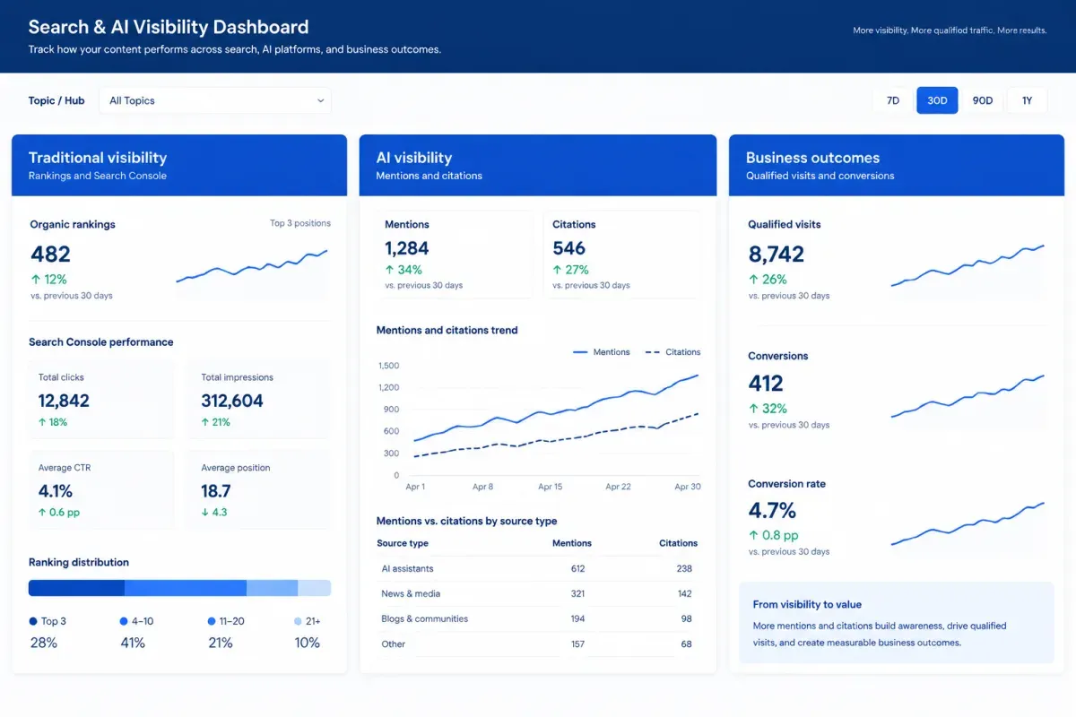Click the 21+ ranking bar segment
Image resolution: width=1076 pixels, height=717 pixels.
[315, 588]
